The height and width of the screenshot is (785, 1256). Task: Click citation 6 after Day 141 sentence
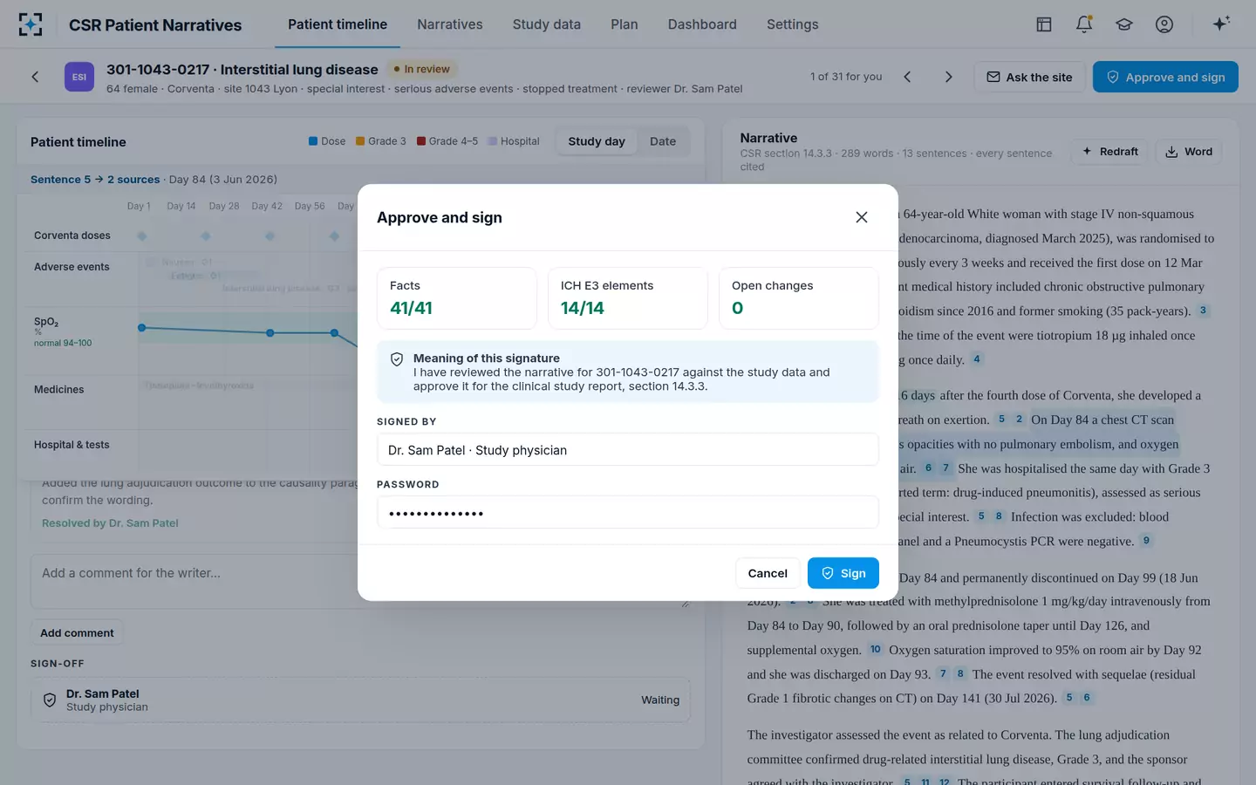tap(1087, 698)
